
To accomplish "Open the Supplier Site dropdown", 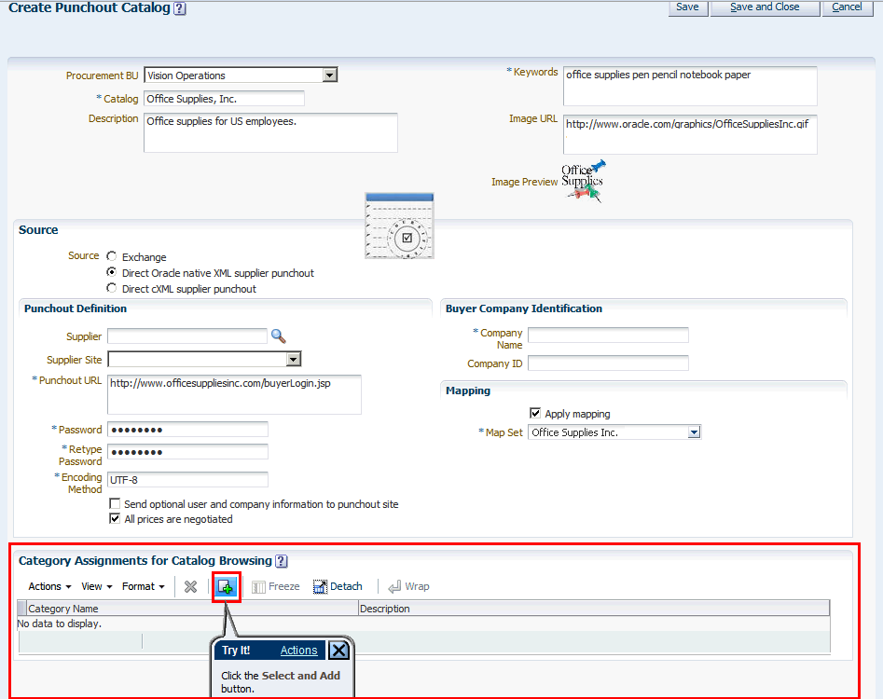I will [x=293, y=359].
